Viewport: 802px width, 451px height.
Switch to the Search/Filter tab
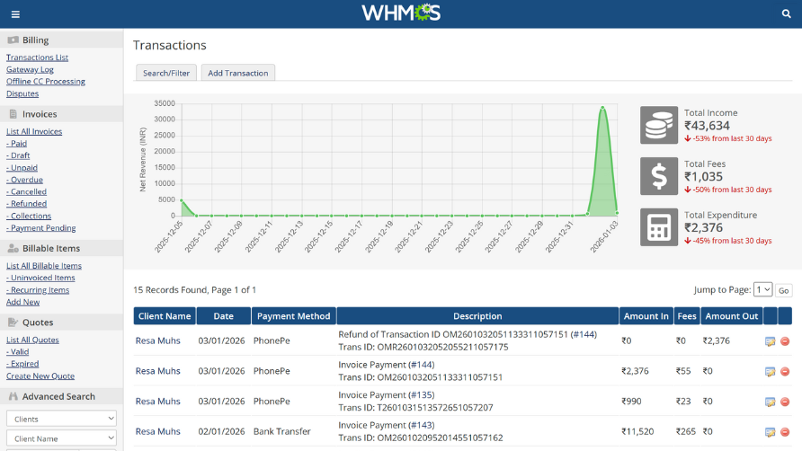pyautogui.click(x=166, y=73)
